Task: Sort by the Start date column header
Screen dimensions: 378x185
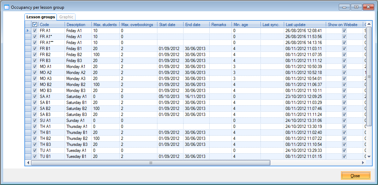Action: [170, 25]
